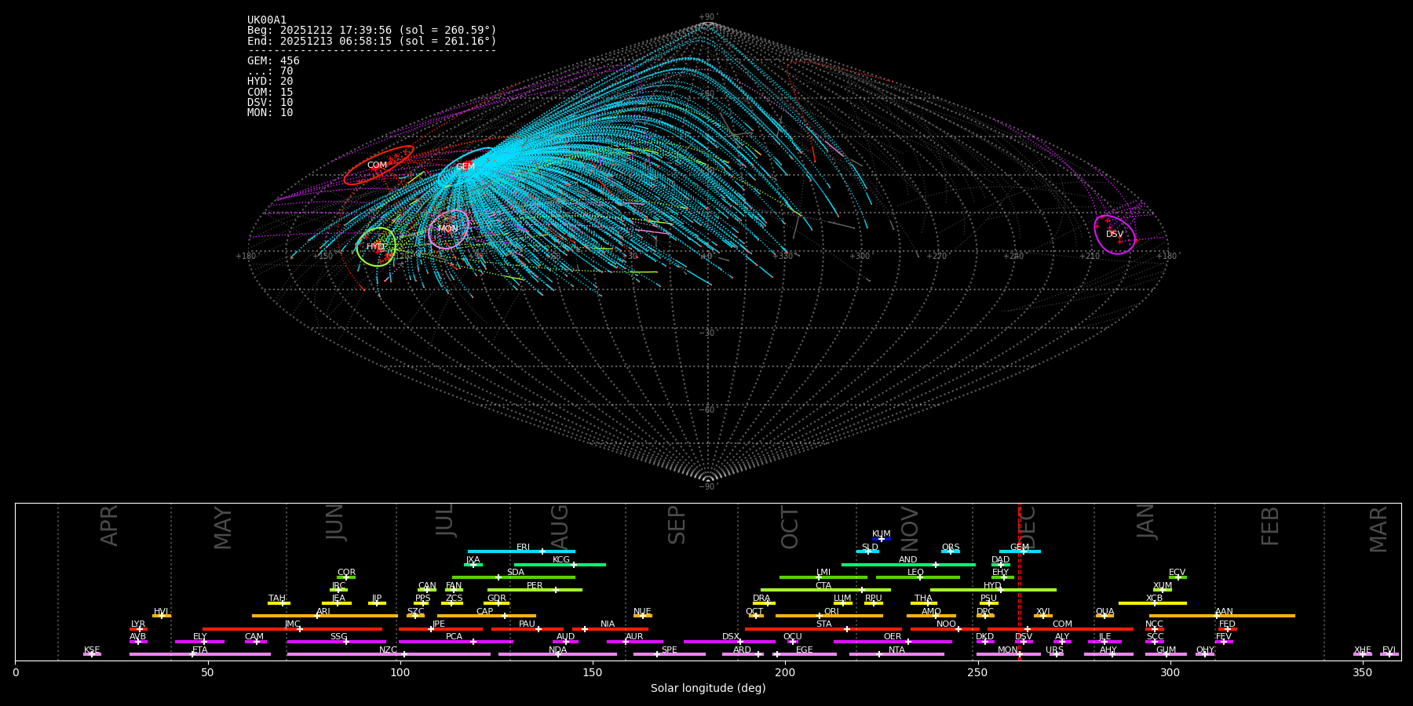Viewport: 1413px width, 706px height.
Task: Click the JMC shower bar in timeline
Action: click(x=293, y=629)
